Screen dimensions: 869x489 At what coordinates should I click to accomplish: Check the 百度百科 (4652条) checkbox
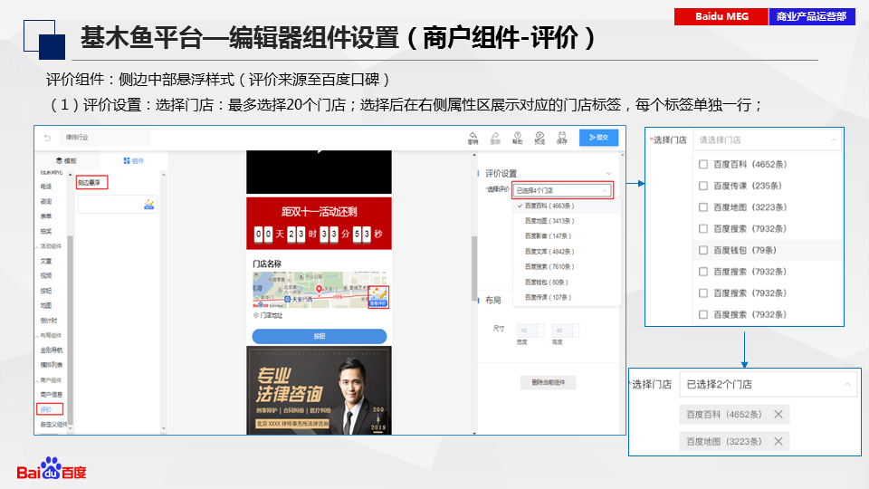pos(703,164)
